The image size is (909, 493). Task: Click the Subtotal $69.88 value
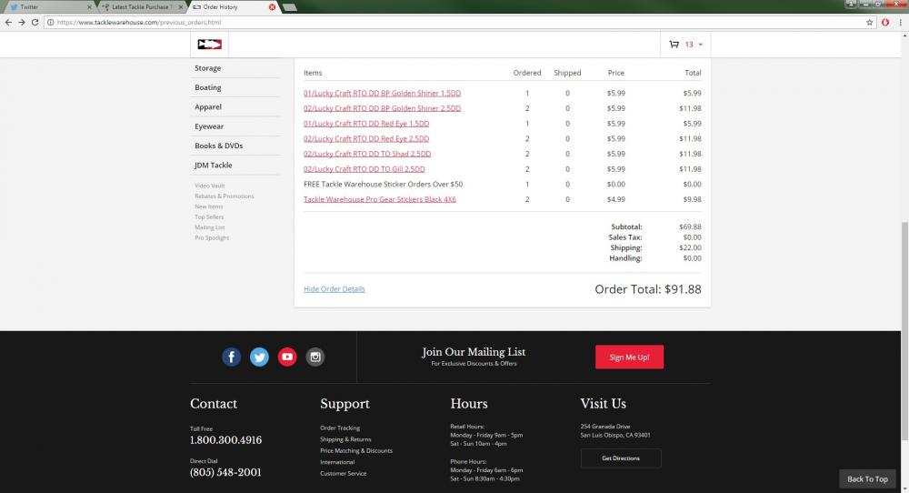pyautogui.click(x=690, y=226)
